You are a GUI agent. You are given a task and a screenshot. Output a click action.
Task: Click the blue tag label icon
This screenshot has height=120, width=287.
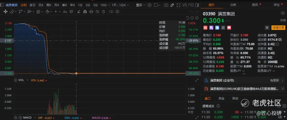(x=217, y=28)
